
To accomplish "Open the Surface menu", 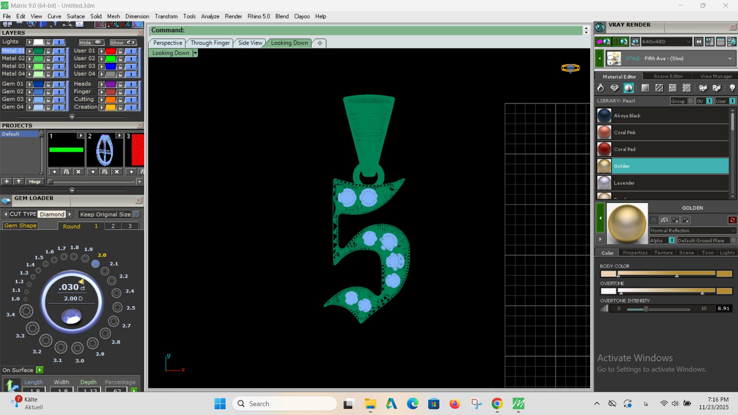I will tap(75, 16).
